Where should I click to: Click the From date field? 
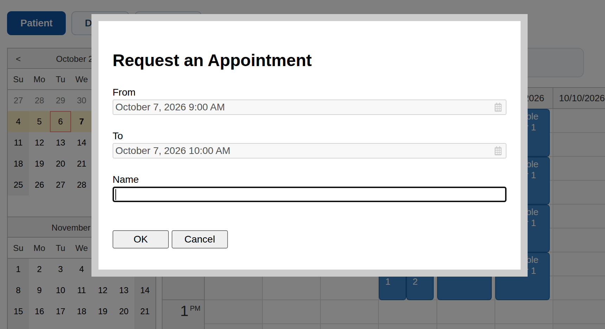[310, 107]
